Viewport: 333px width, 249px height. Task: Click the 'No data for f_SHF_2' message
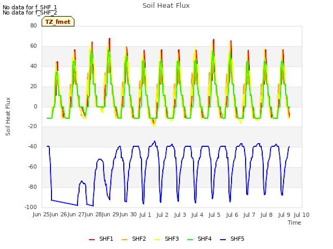(x=30, y=12)
